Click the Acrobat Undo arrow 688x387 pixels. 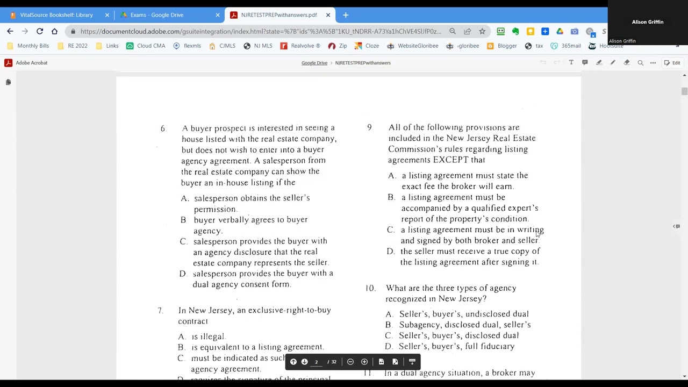coord(543,63)
